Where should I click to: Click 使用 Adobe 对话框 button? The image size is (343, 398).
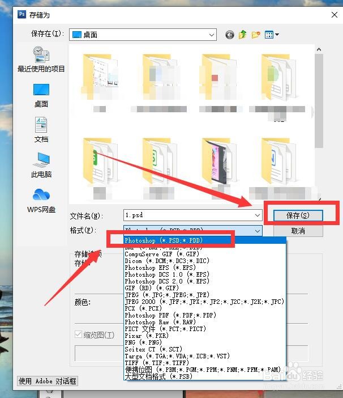(x=48, y=381)
